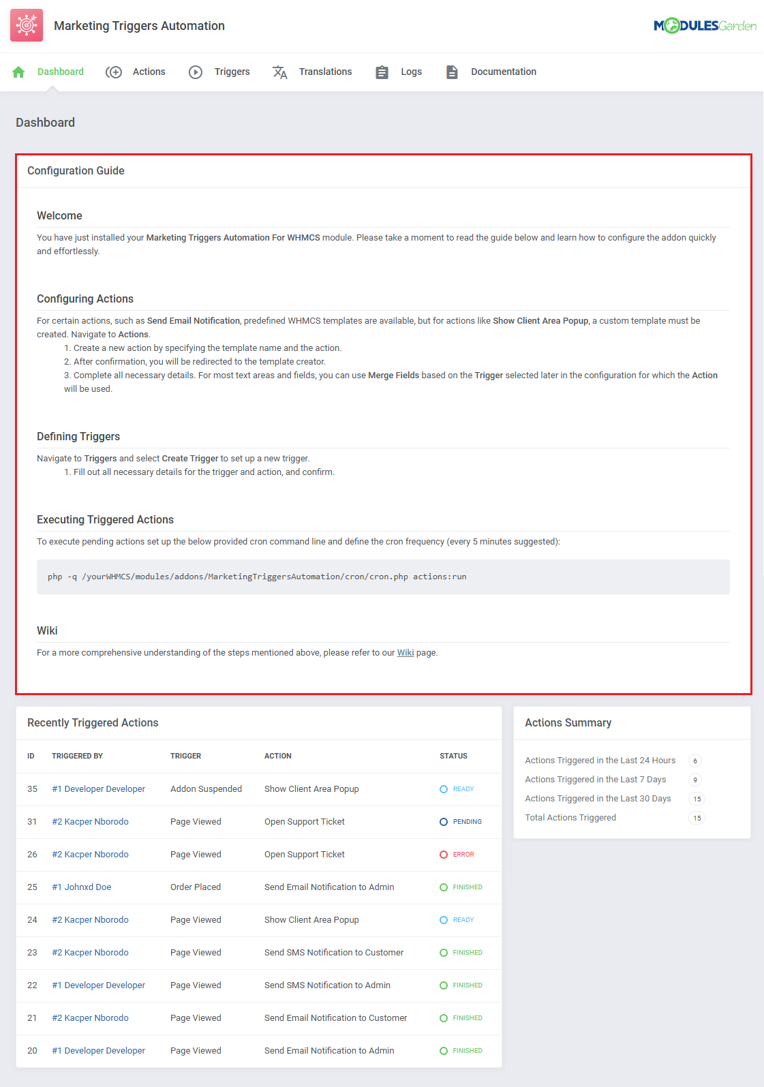Click the Last 30 Days count badge
764x1087 pixels.
[x=697, y=799]
